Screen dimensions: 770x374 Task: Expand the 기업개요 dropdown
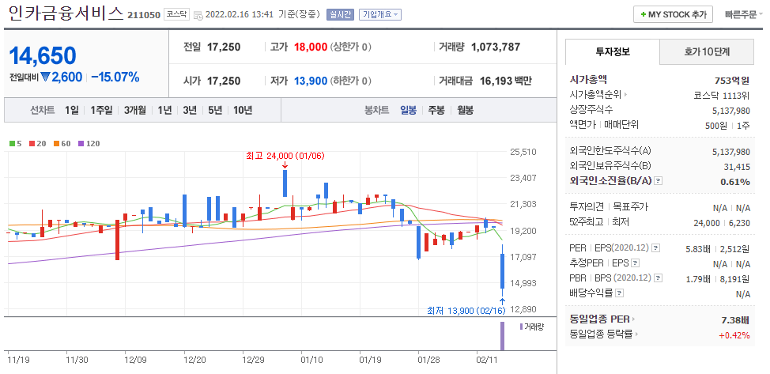(380, 15)
